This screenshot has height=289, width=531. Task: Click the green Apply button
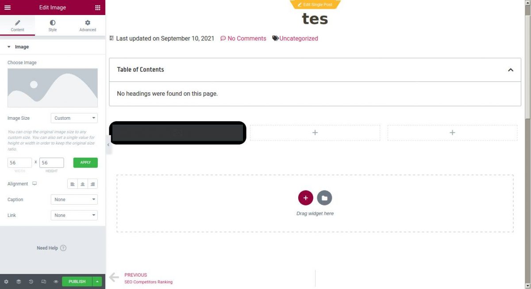[85, 163]
